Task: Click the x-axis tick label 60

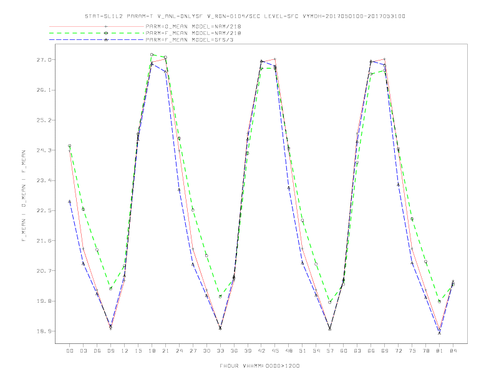Action: [344, 351]
